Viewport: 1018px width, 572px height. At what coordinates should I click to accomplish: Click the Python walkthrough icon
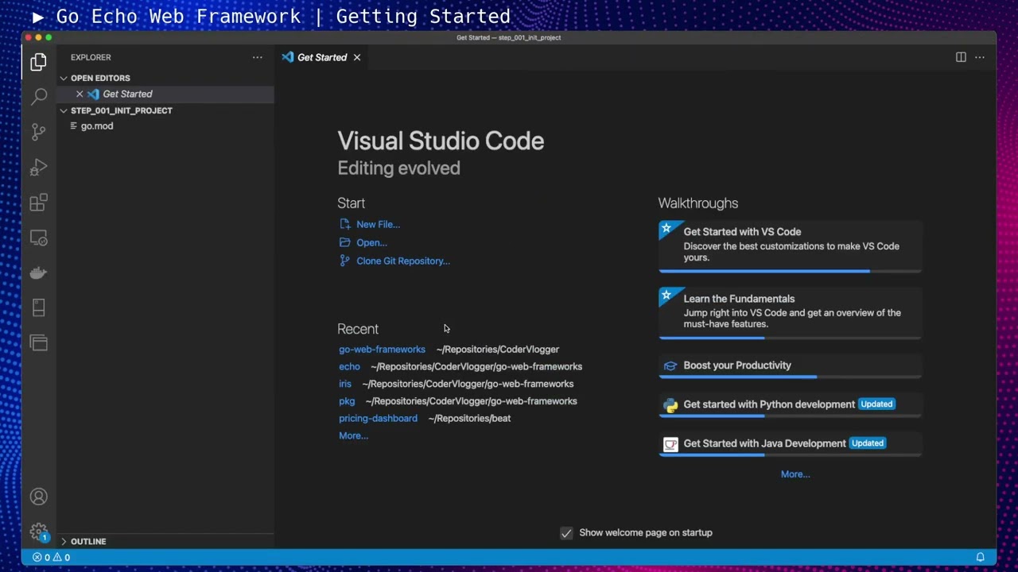click(670, 404)
